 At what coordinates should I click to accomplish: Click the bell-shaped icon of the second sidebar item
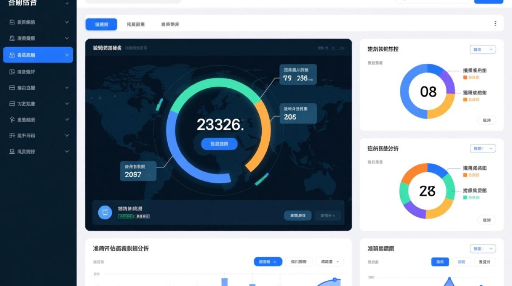click(12, 39)
